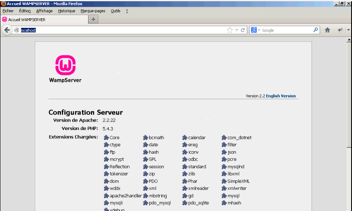This screenshot has width=352, height=211.
Task: Open the Affichage menu
Action: [x=44, y=11]
